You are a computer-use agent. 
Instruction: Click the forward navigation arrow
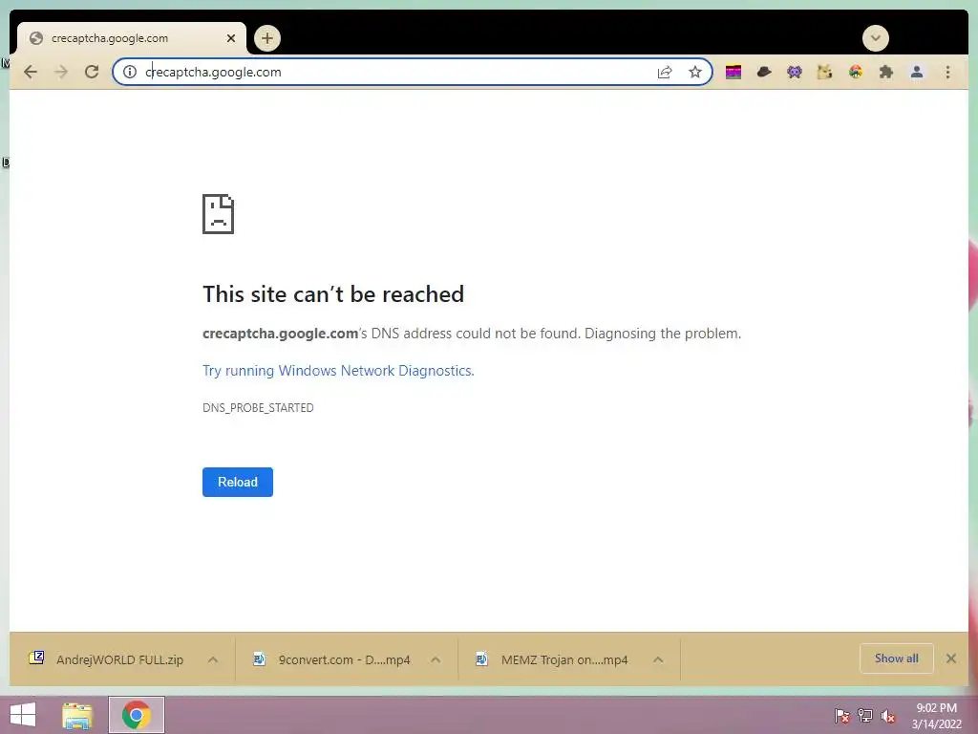[x=61, y=73]
